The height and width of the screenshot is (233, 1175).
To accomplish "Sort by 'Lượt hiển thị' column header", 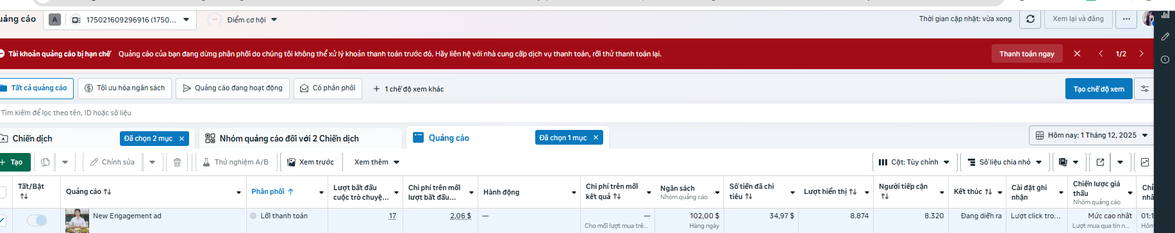I will point(830,192).
